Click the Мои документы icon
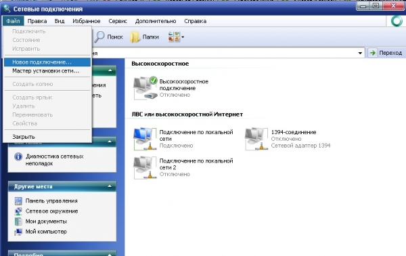Image resolution: width=406 pixels, height=256 pixels. coord(18,221)
